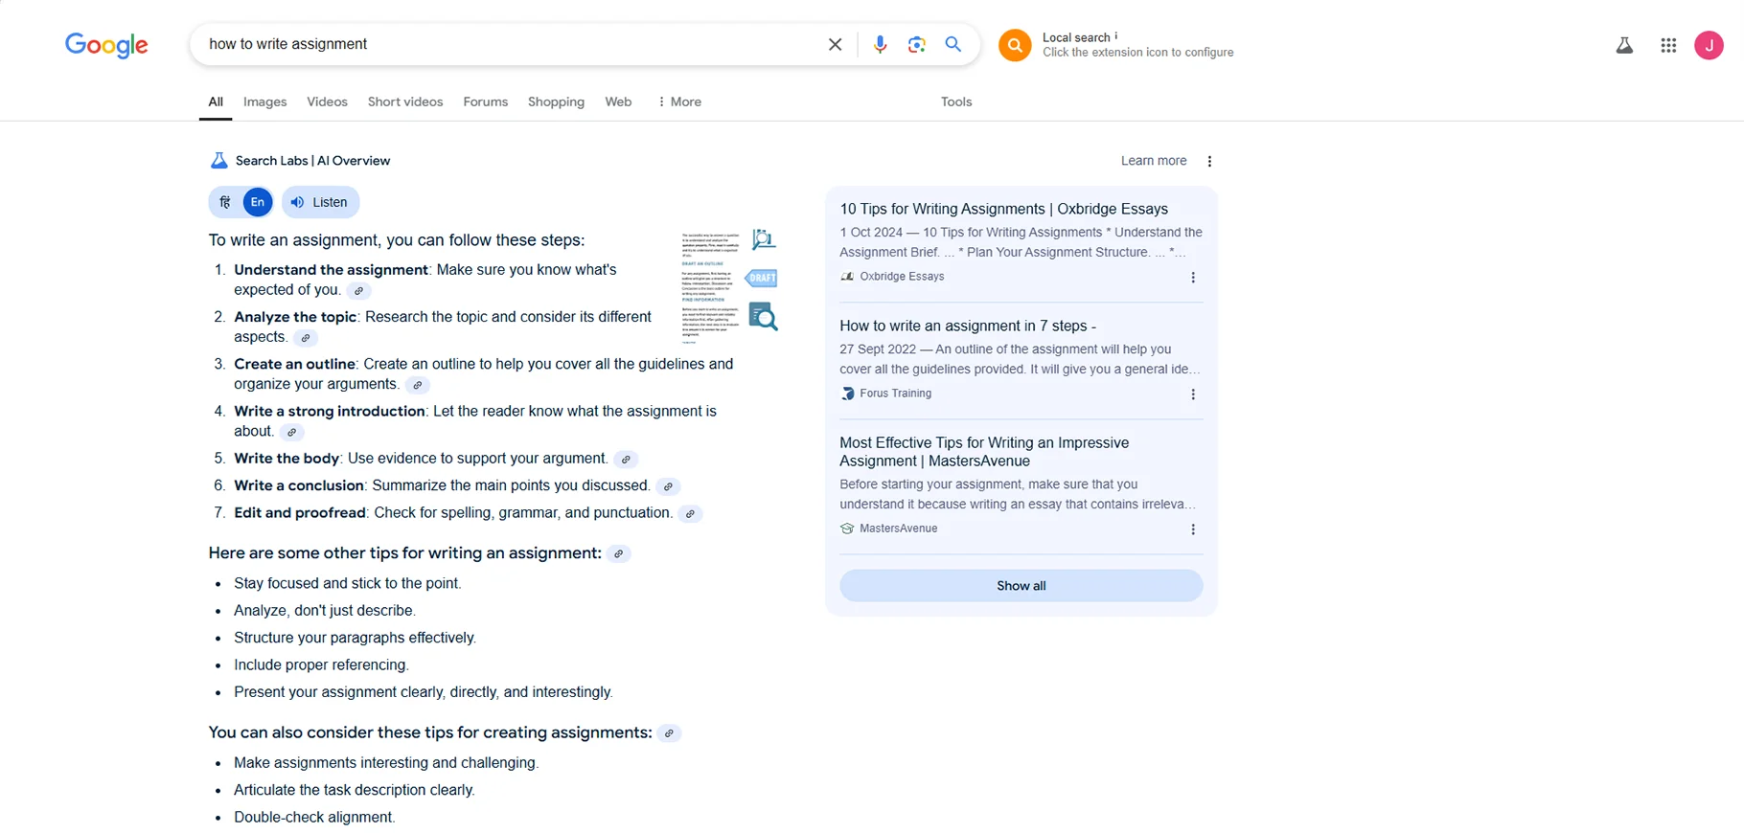This screenshot has height=833, width=1744.
Task: Click 'Create an outline' step text
Action: 294,364
